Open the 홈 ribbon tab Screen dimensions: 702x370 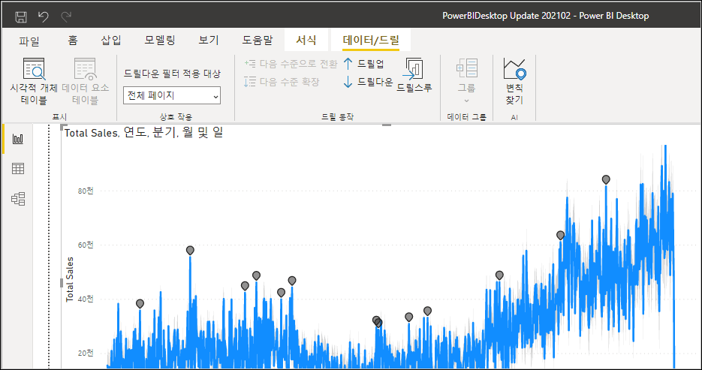(73, 41)
